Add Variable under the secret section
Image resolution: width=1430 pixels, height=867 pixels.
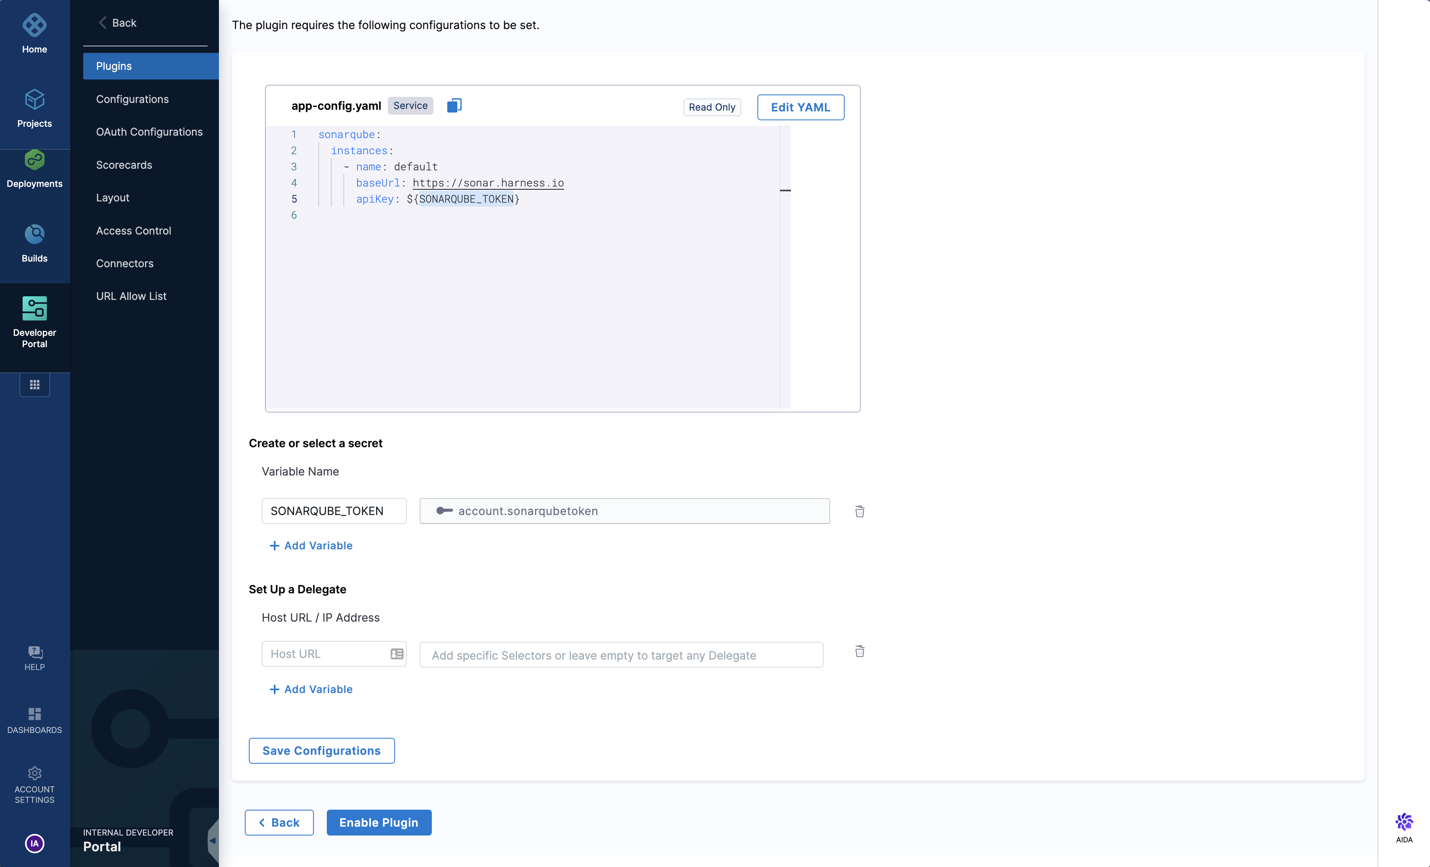click(312, 545)
